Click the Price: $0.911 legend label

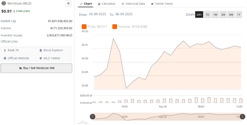pyautogui.click(x=97, y=27)
